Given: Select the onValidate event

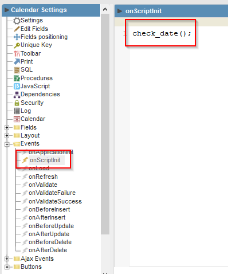Looking at the screenshot, I should 43,185.
